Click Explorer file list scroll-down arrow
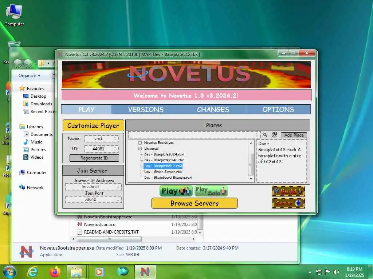 (200, 233)
